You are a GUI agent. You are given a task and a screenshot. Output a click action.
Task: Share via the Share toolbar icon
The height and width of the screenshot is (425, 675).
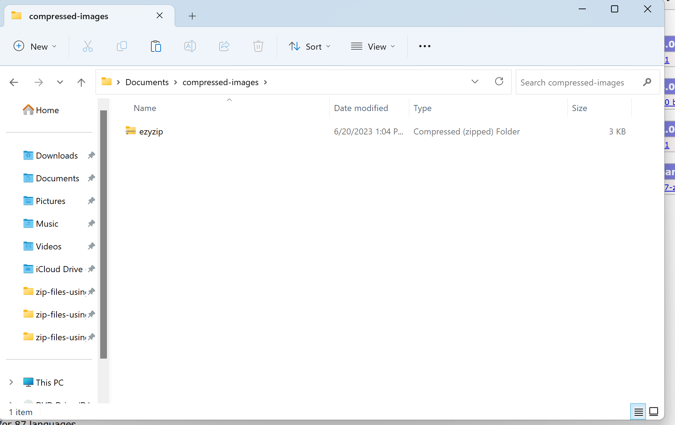point(224,46)
